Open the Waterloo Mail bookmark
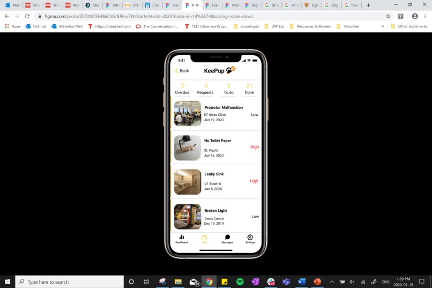 (x=67, y=26)
